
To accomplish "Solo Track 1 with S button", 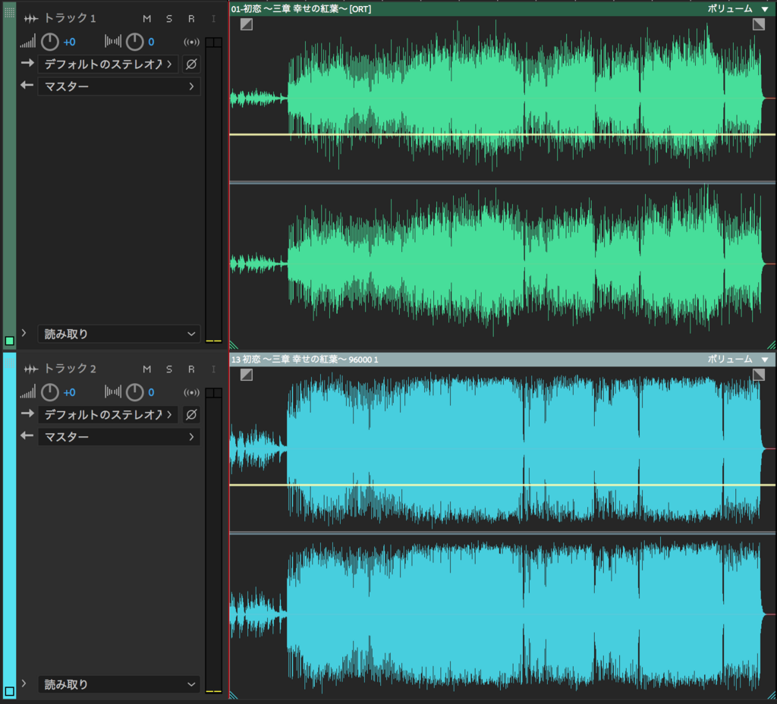I will point(169,19).
